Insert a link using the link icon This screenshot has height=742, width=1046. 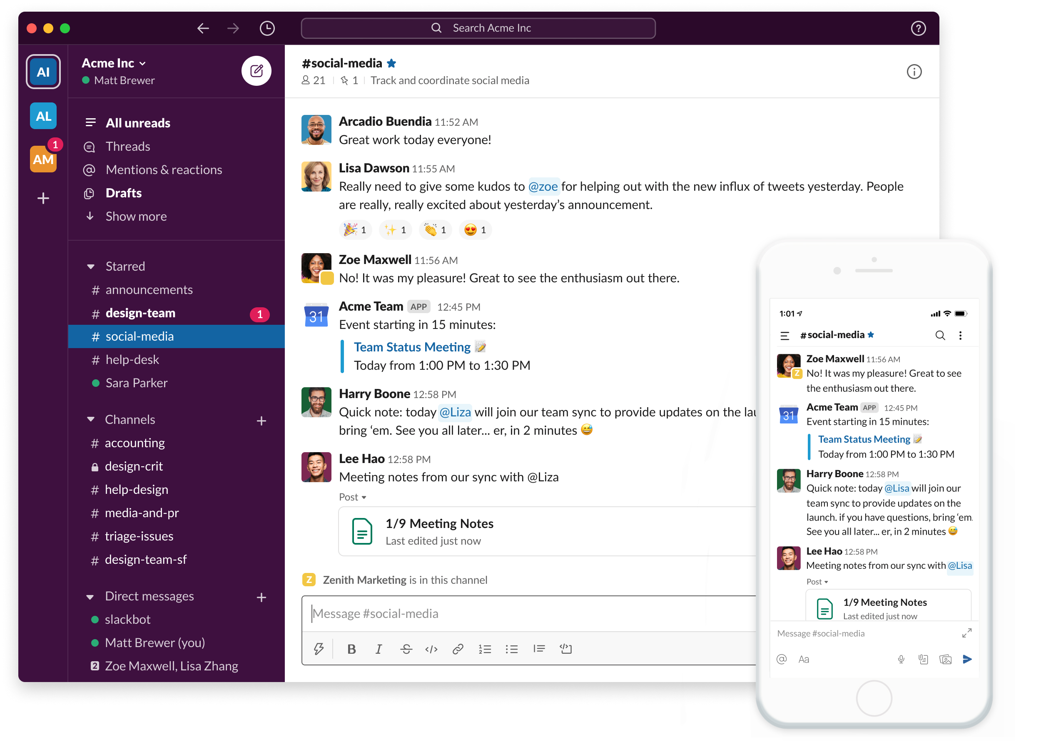click(x=458, y=648)
